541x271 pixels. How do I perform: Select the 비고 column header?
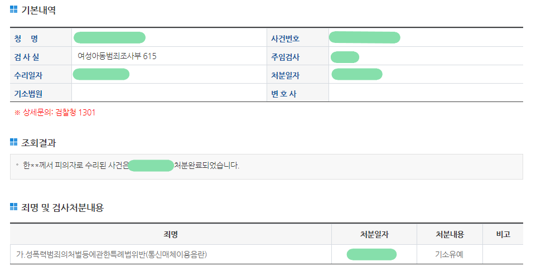click(x=503, y=234)
